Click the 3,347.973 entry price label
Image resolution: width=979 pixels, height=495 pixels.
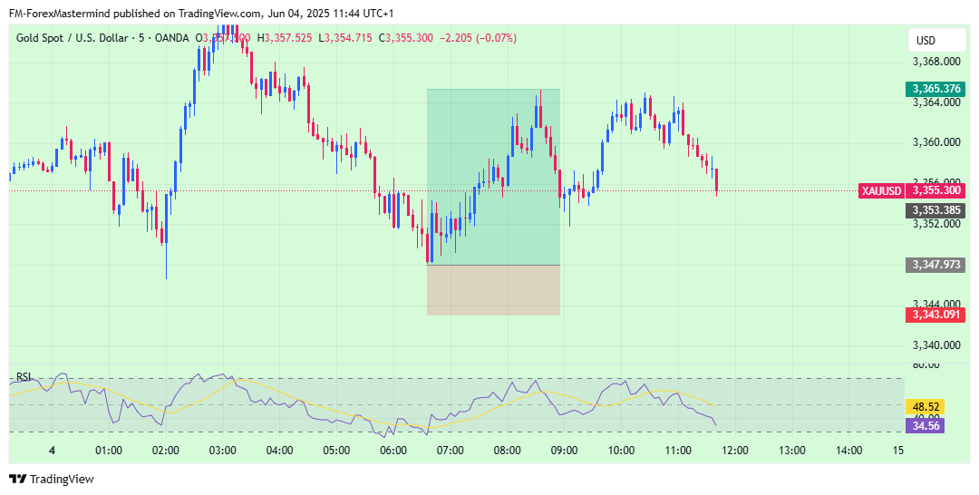click(x=935, y=266)
